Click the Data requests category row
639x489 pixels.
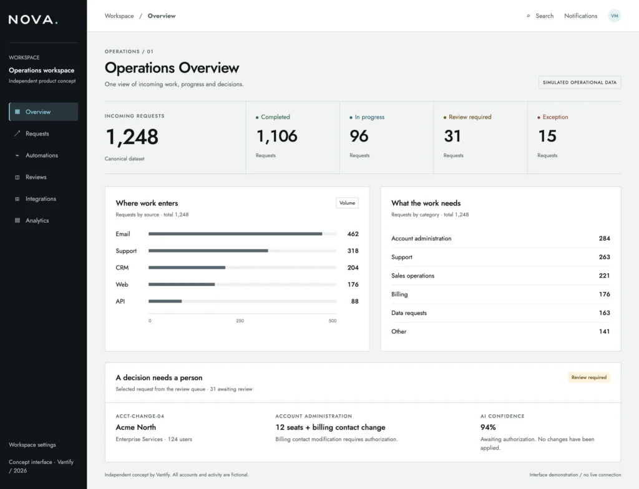point(500,313)
